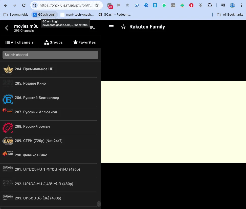Click the Феникс+Кино channel logo
246x209 pixels.
pyautogui.click(x=8, y=154)
